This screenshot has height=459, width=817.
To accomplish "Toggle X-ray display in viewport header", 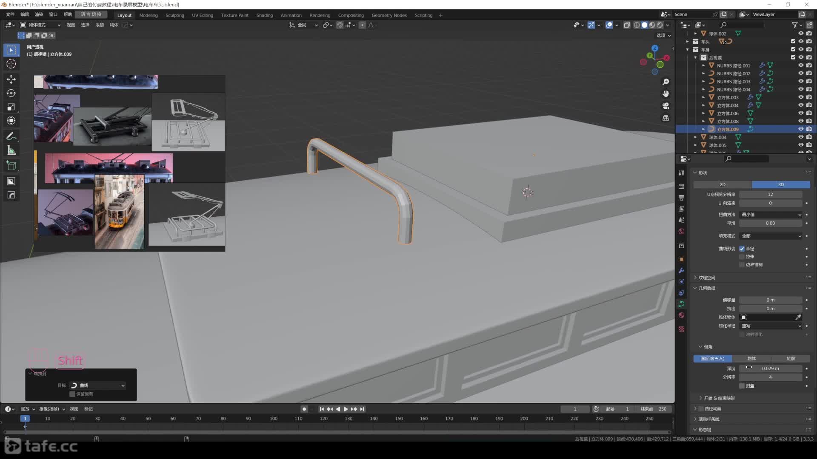I will pyautogui.click(x=627, y=25).
